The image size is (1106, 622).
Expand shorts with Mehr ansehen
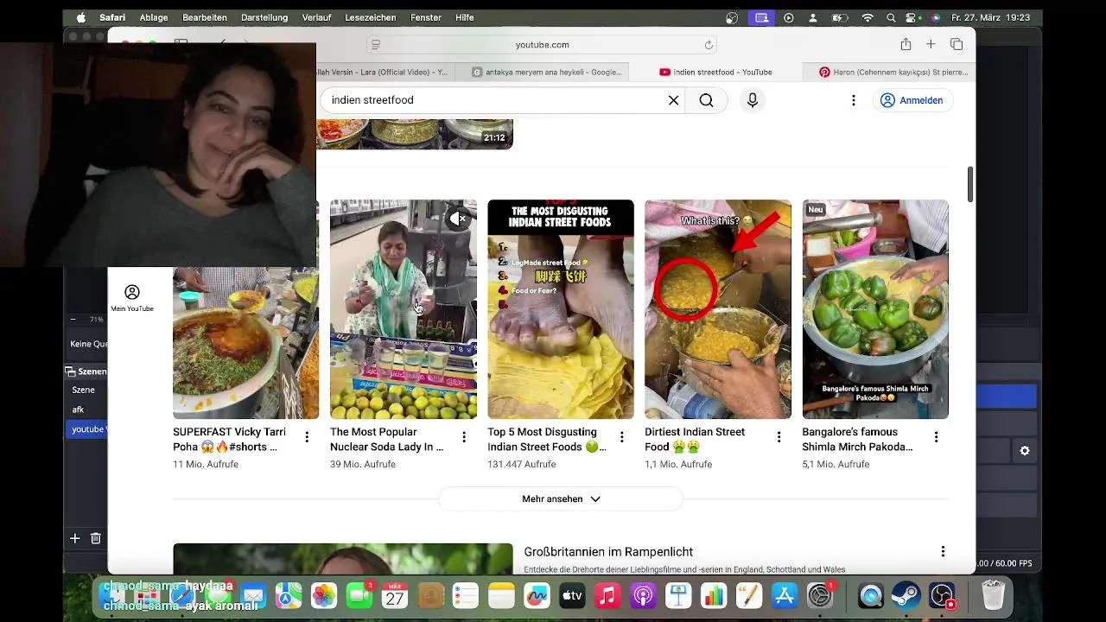tap(561, 498)
